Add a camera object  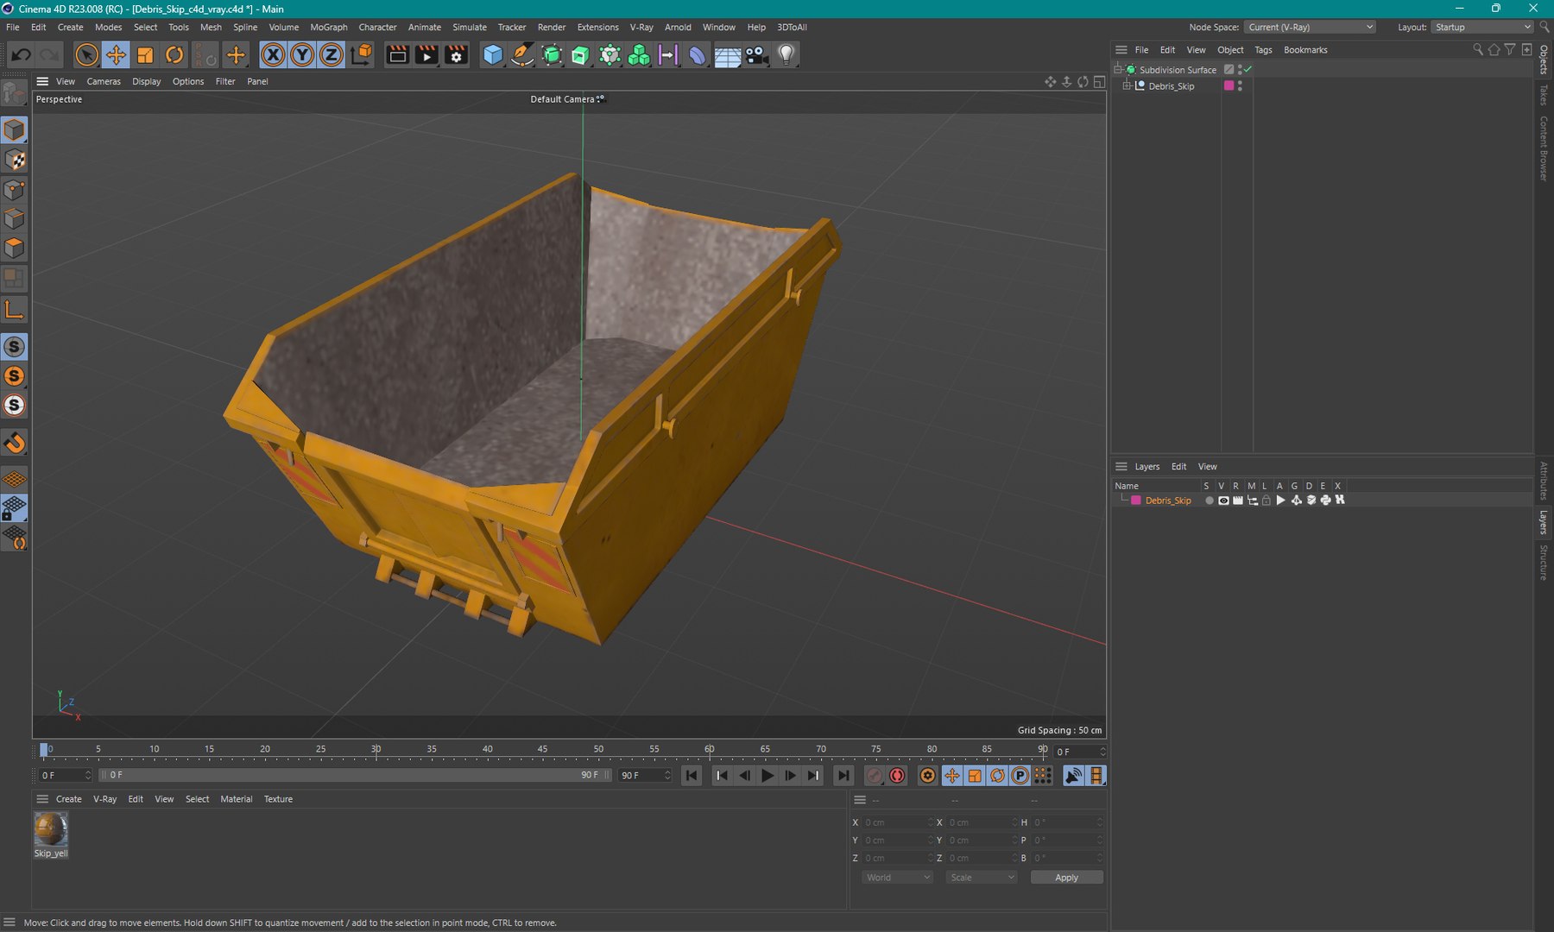click(x=756, y=55)
